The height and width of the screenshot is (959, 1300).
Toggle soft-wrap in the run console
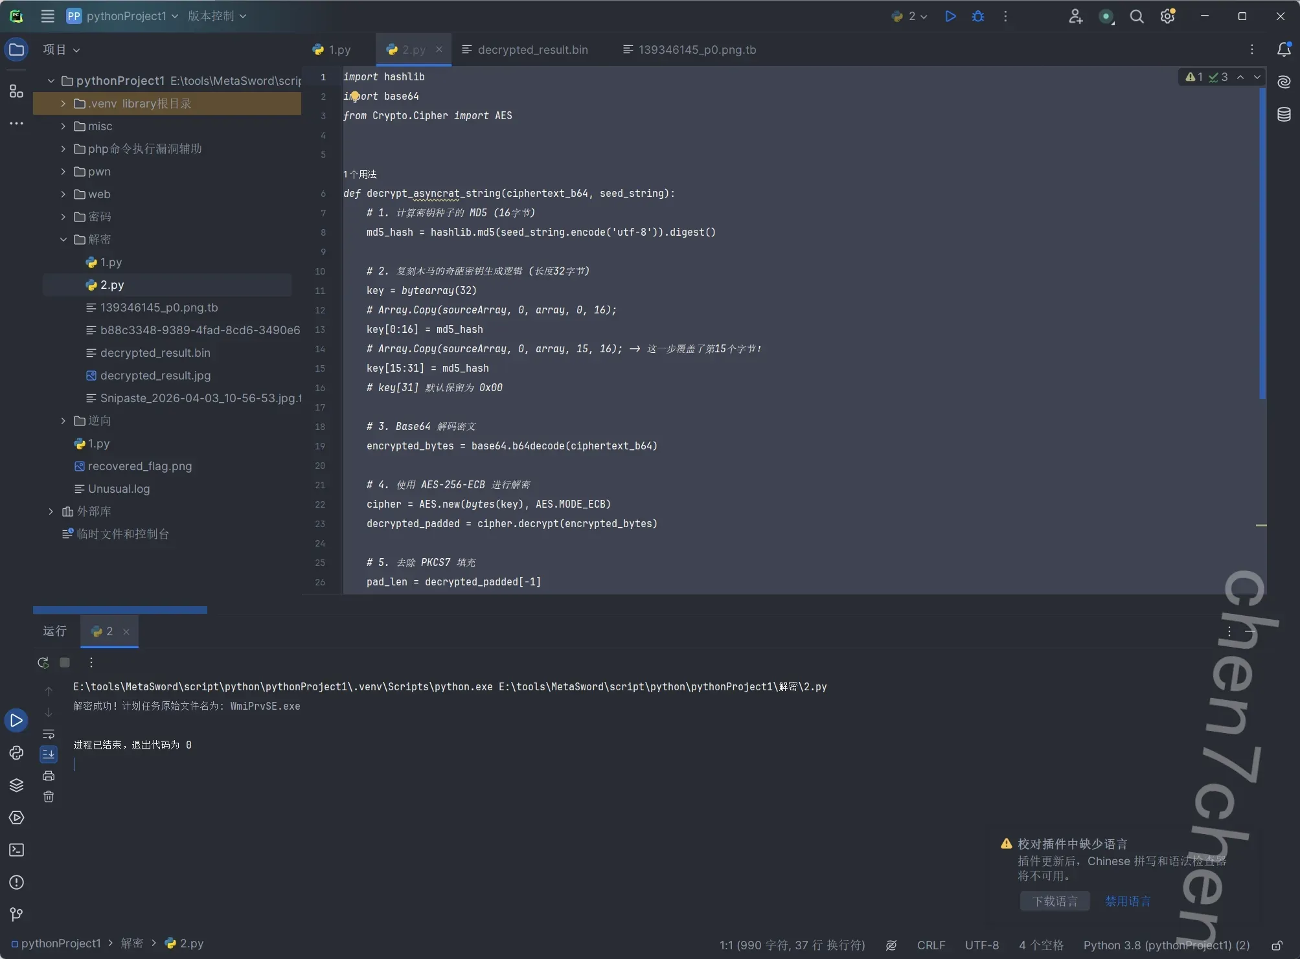point(49,734)
